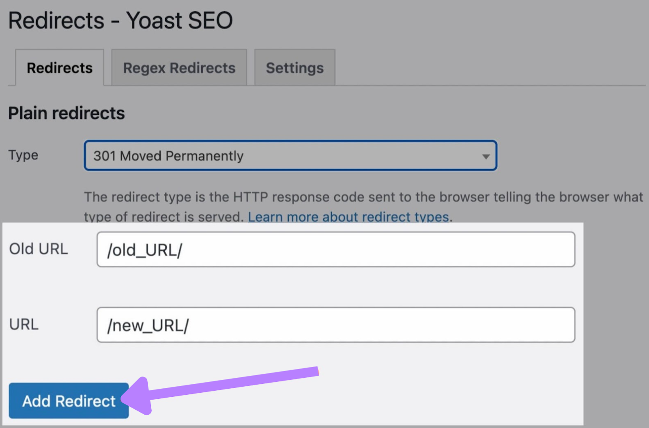Image resolution: width=649 pixels, height=428 pixels.
Task: Click the Old URL label
Action: click(x=38, y=249)
